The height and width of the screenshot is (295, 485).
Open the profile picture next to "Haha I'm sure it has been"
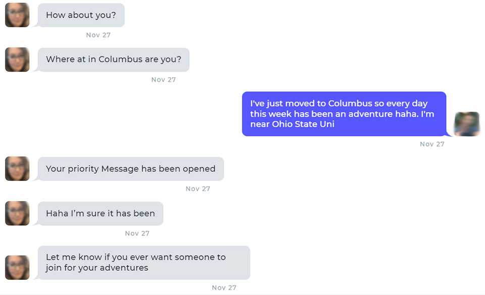17,213
